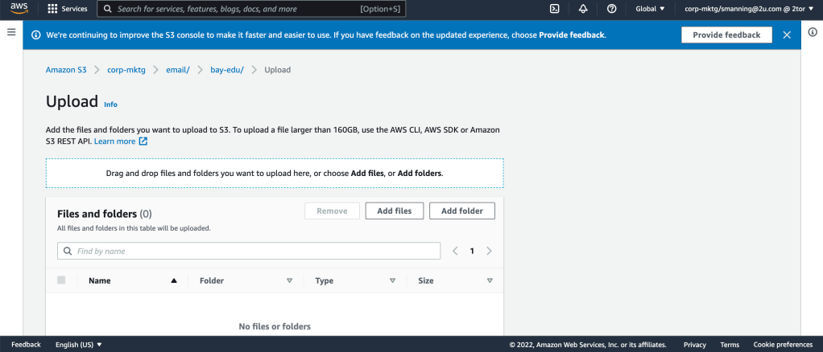Toggle the select all files checkbox

tap(61, 280)
